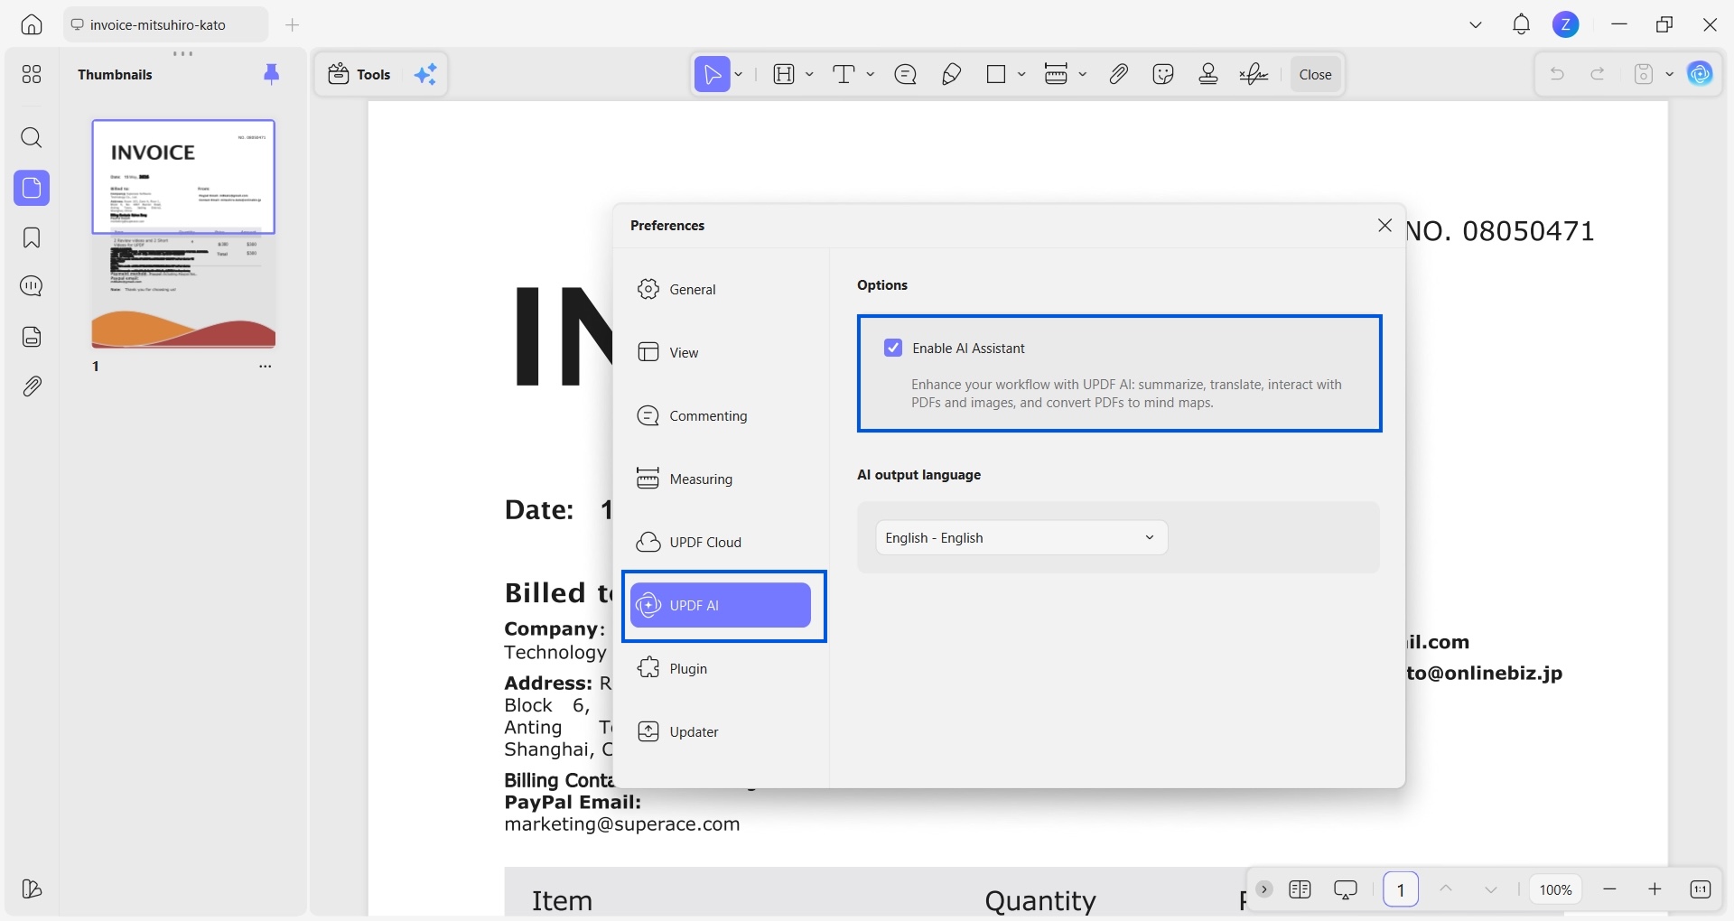Open the Tools menu button
Screen dimensions: 1734x921
(x=359, y=74)
